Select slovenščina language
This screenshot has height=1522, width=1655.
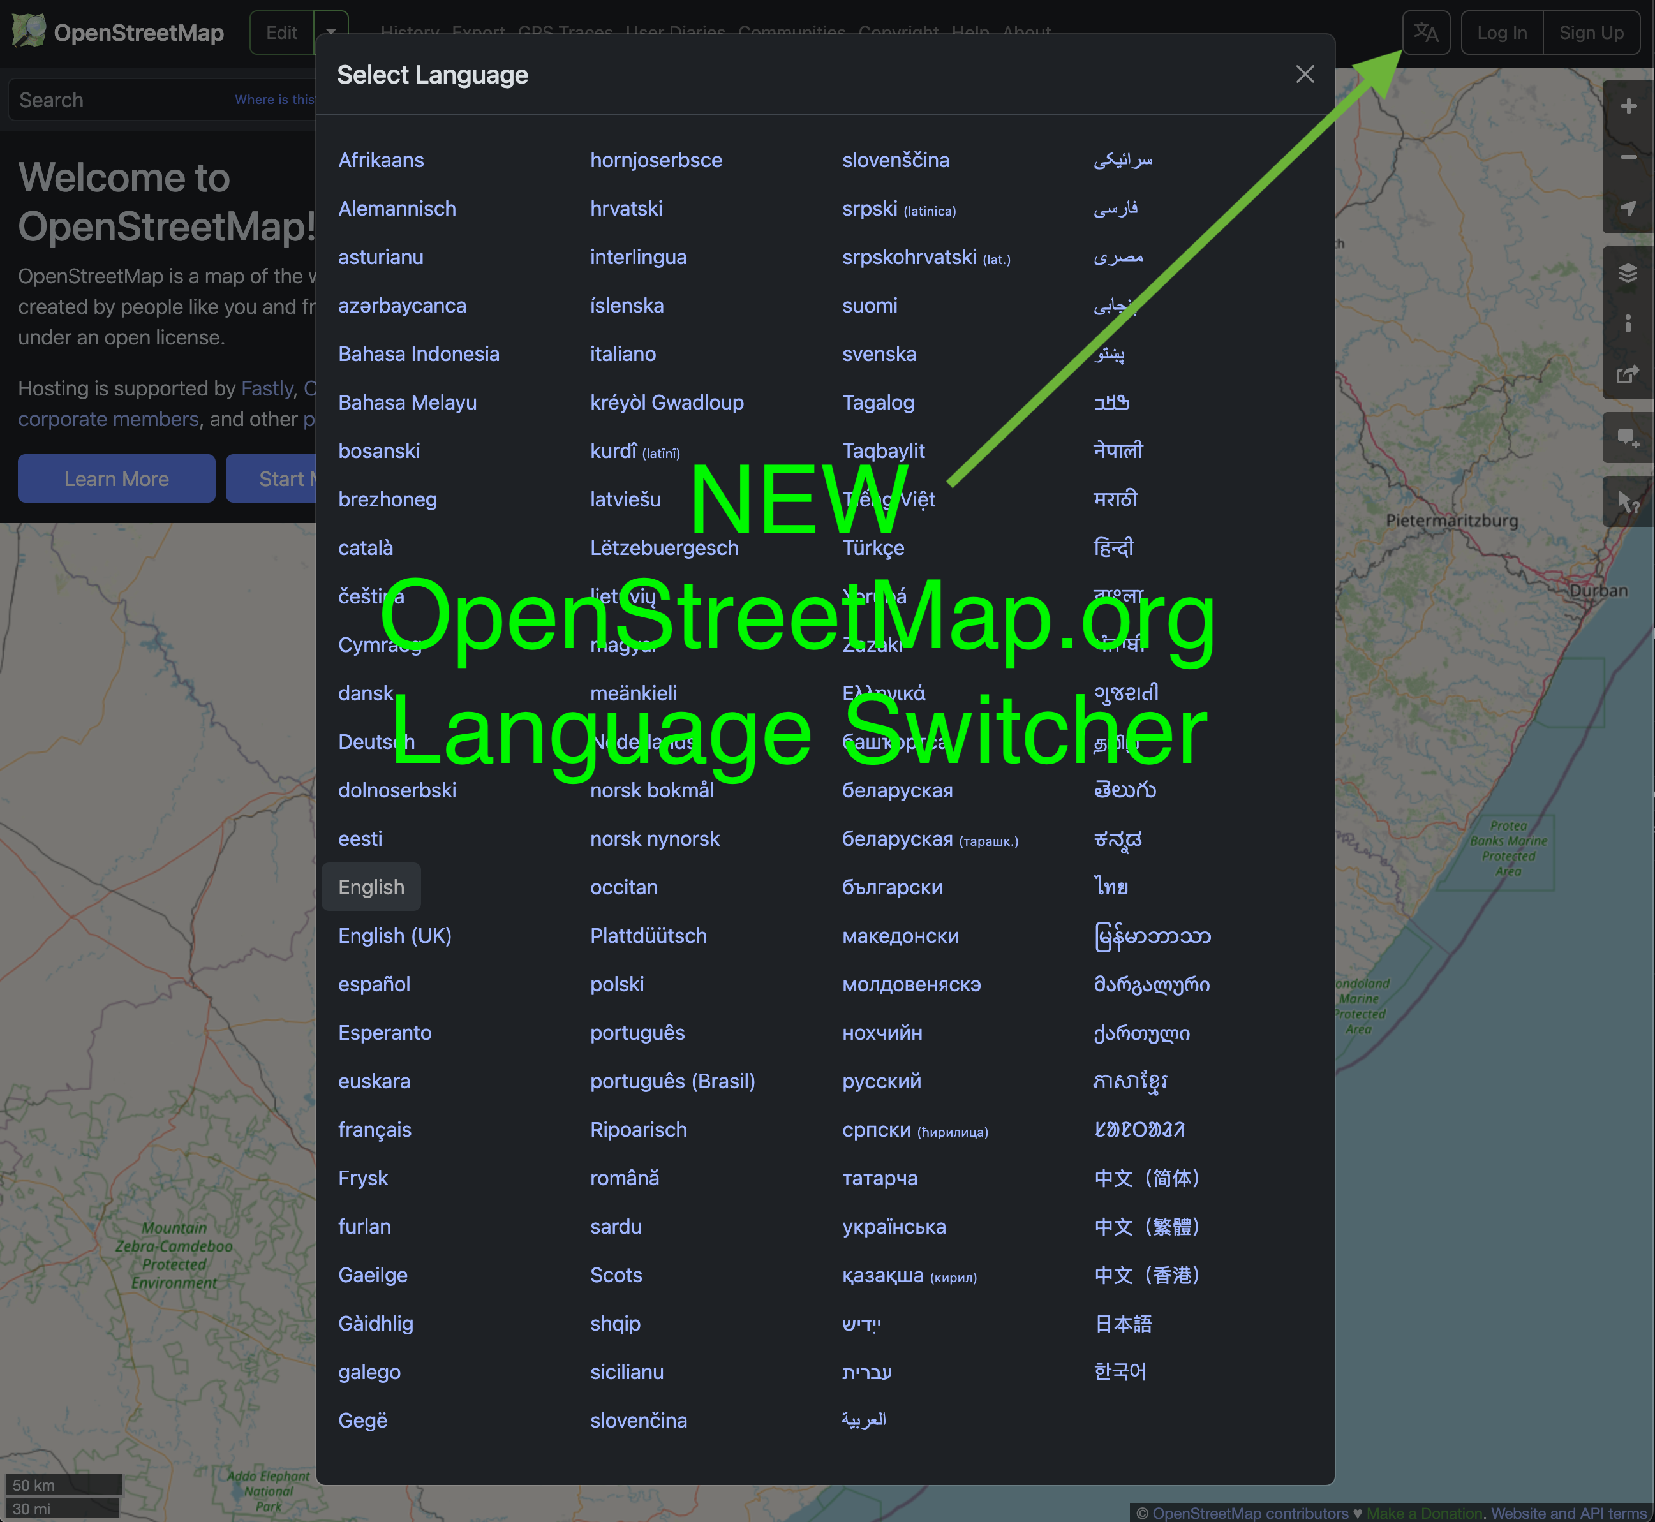(896, 159)
